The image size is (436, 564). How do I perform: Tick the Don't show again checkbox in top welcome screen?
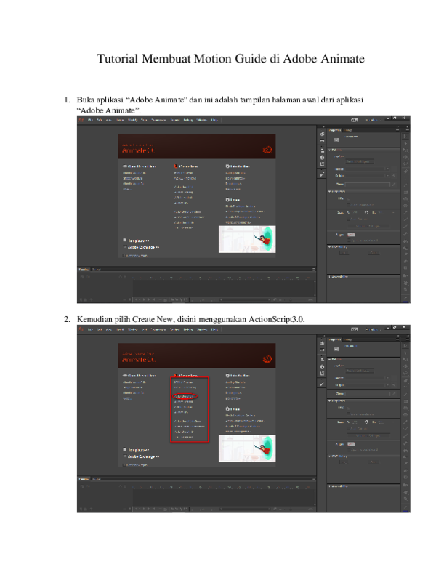pyautogui.click(x=124, y=255)
